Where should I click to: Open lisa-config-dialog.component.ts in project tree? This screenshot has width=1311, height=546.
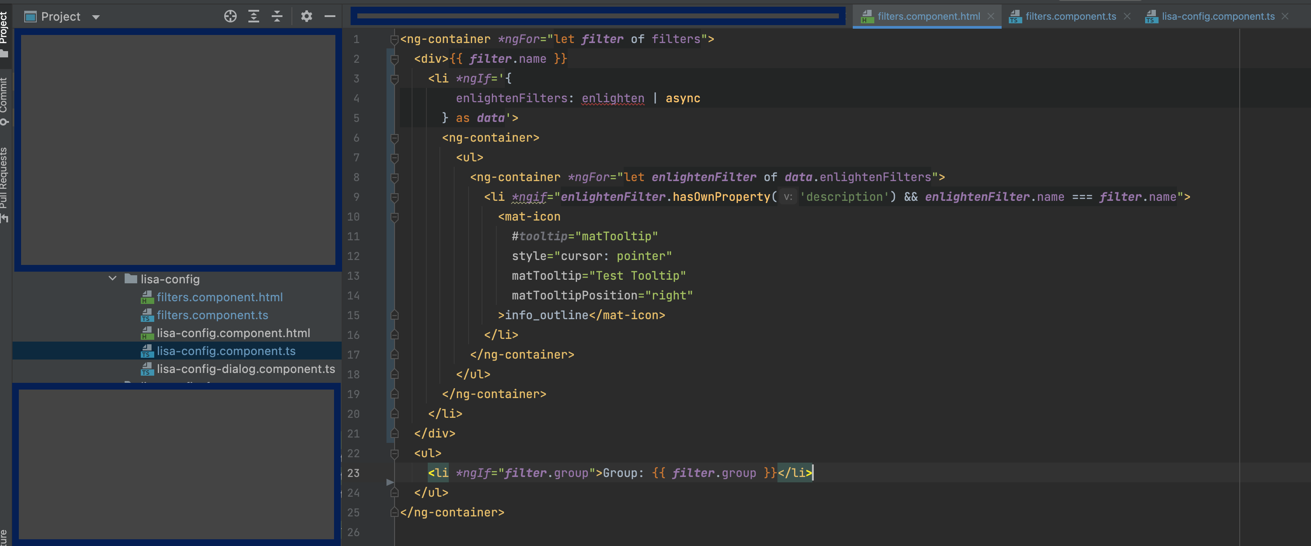pyautogui.click(x=246, y=368)
